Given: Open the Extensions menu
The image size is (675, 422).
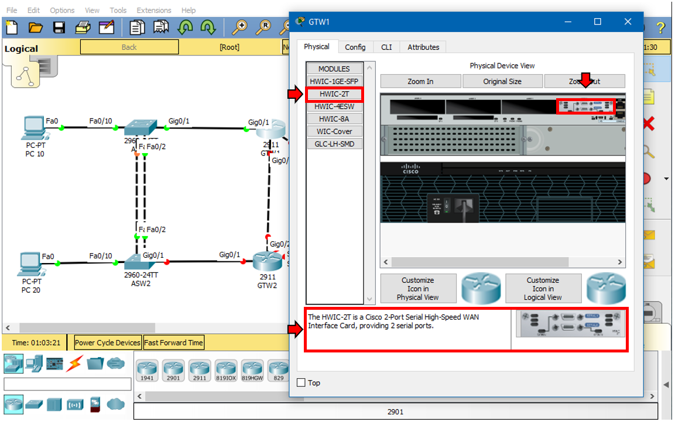Looking at the screenshot, I should [153, 10].
